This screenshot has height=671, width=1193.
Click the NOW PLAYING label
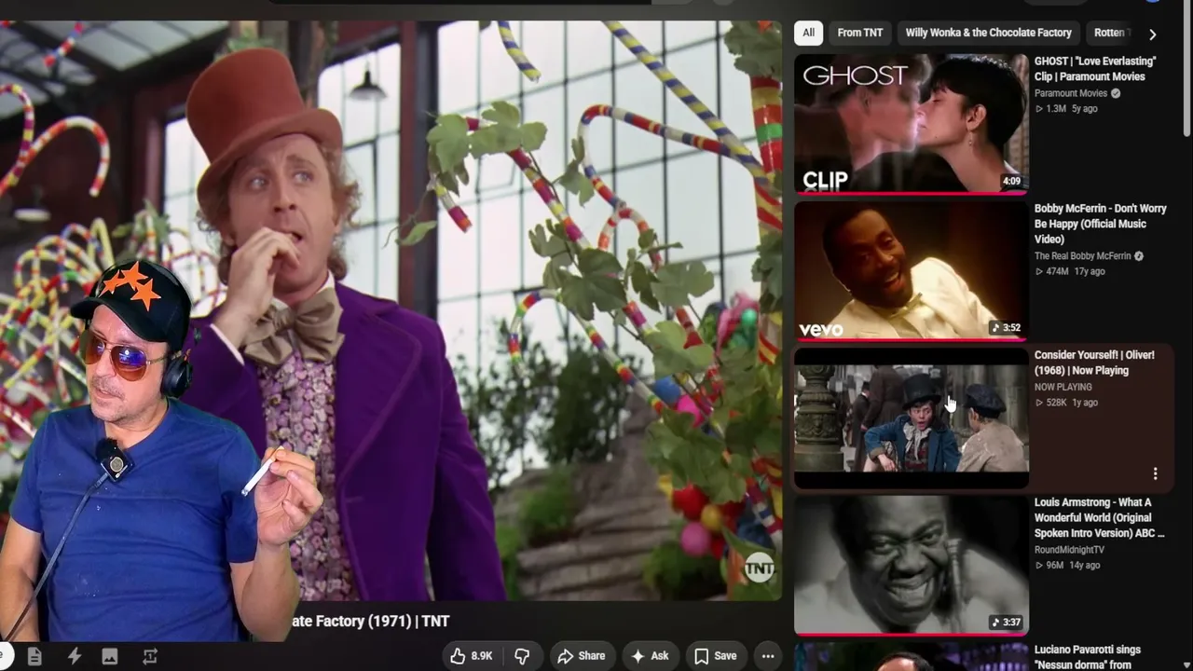tap(1063, 387)
